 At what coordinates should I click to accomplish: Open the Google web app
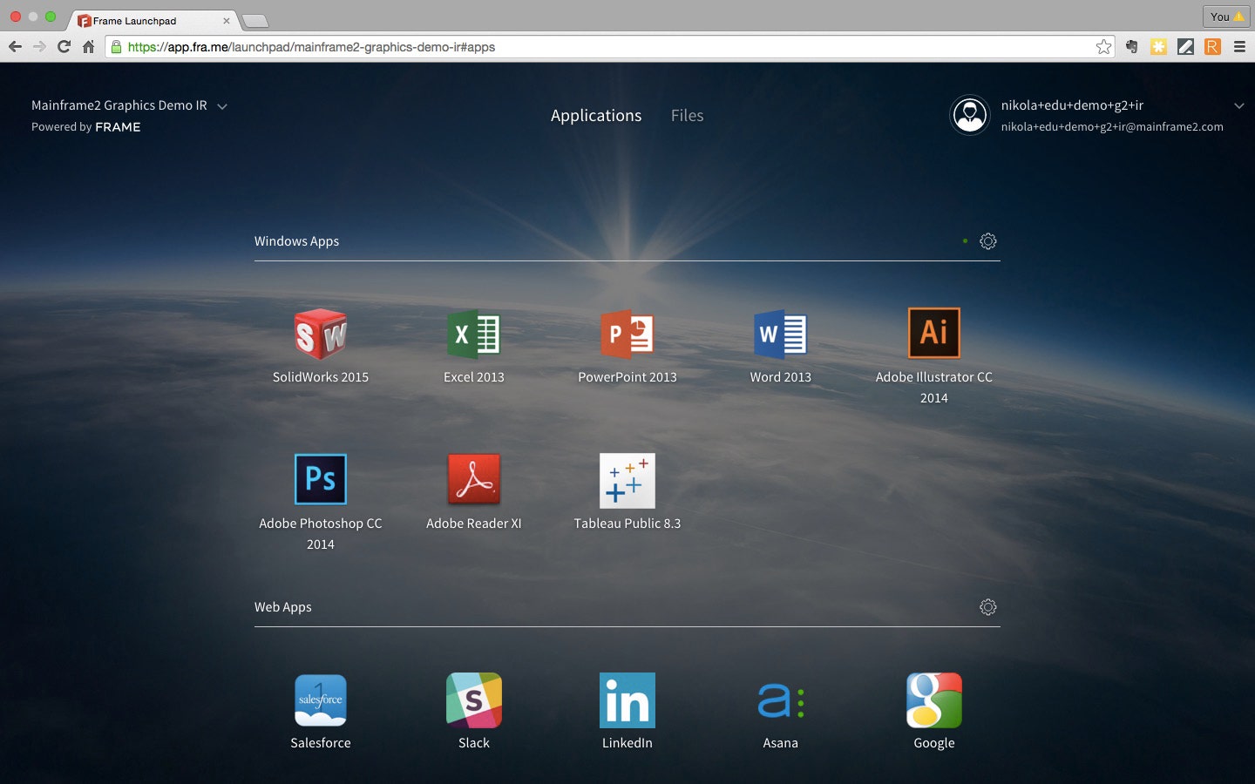(x=933, y=700)
